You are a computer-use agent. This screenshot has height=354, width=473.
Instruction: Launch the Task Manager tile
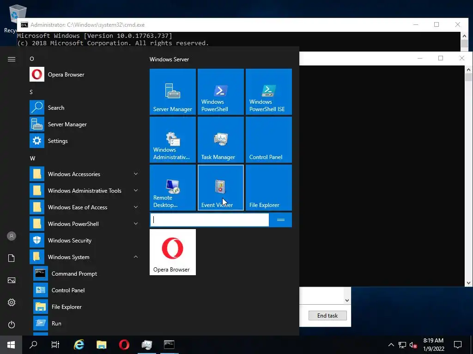point(220,139)
